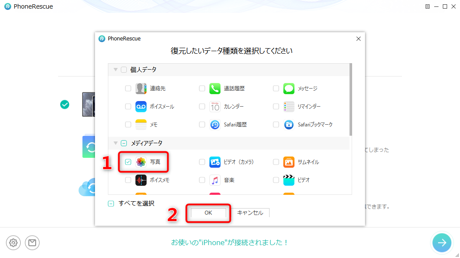Image resolution: width=460 pixels, height=258 pixels.
Task: Check the 通話履歴 checkbox
Action: [x=202, y=88]
